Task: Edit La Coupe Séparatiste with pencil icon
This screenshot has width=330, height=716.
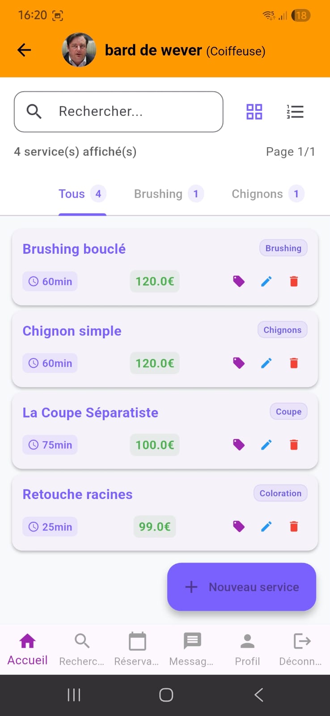Action: pos(267,445)
